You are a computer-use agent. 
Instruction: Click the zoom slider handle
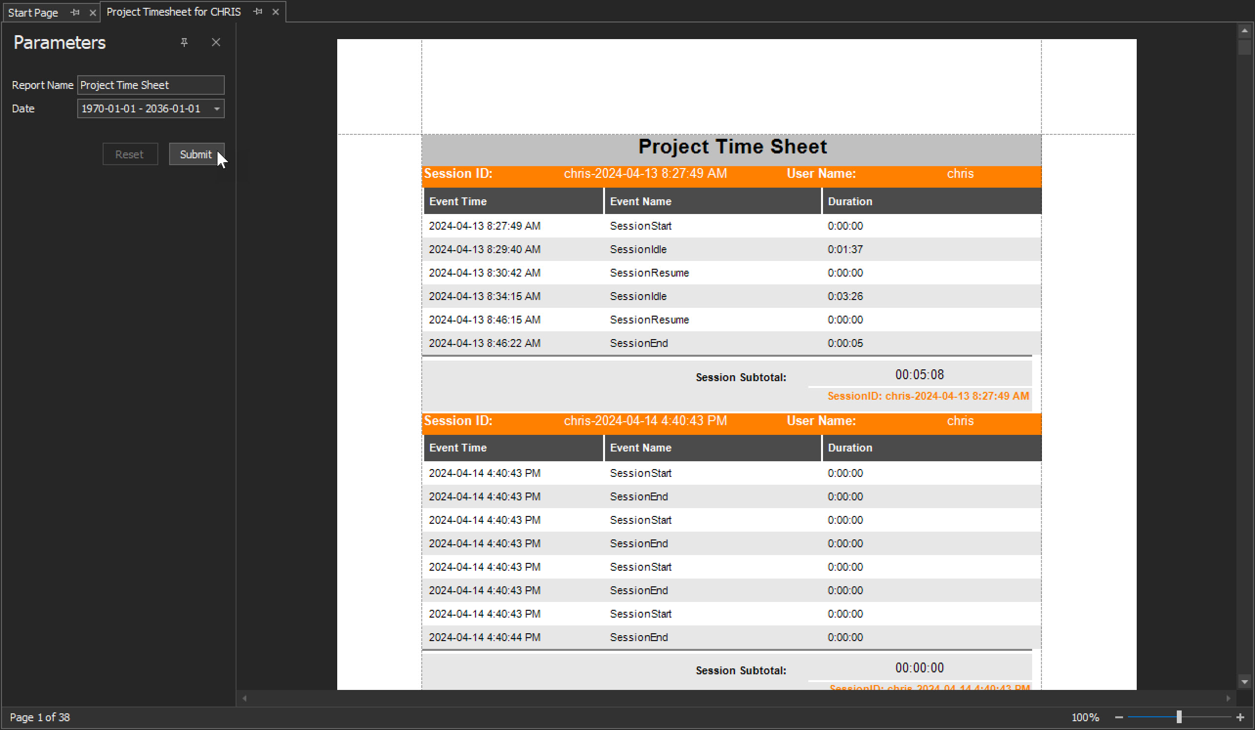(x=1179, y=717)
